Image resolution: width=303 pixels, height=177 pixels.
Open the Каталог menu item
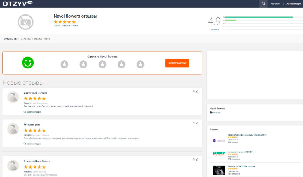pos(275,4)
